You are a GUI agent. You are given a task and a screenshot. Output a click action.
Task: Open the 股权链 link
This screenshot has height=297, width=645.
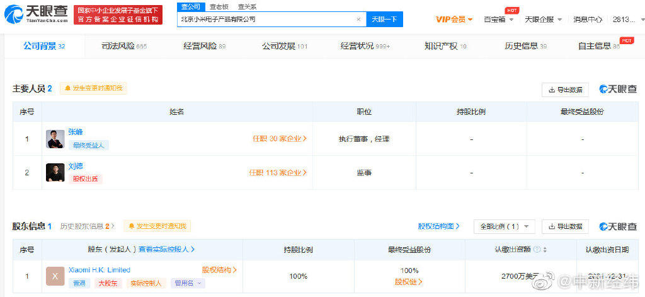pos(409,282)
